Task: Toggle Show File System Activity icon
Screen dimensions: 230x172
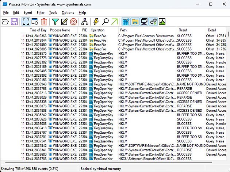Action: tap(135, 22)
